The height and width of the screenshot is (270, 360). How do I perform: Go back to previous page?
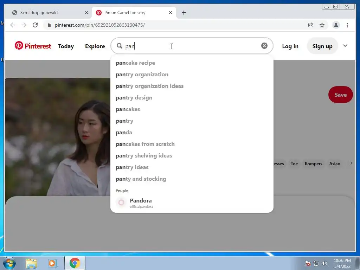13,25
